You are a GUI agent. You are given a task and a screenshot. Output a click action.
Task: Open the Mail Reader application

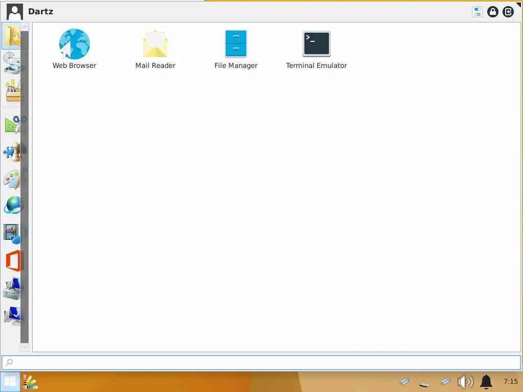[x=155, y=49]
